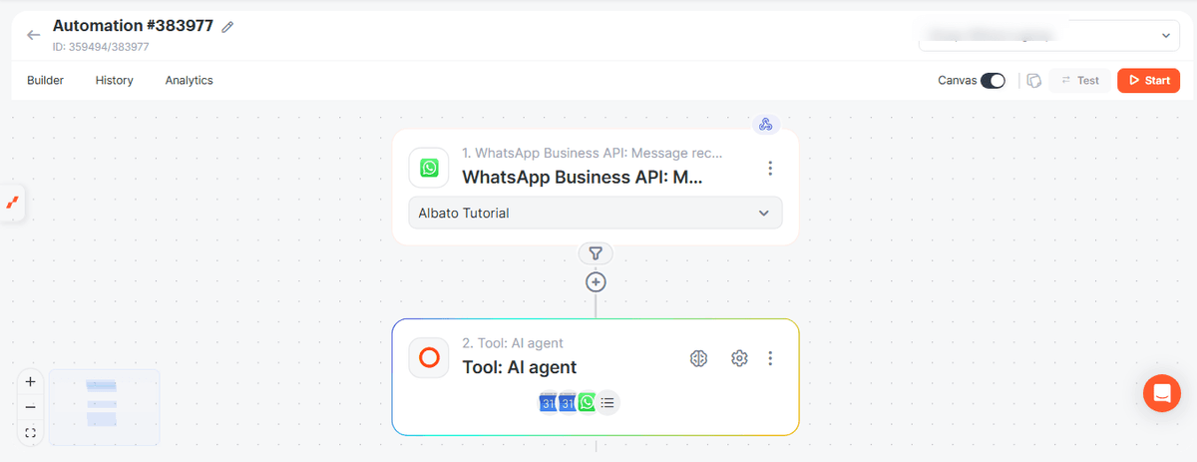Click the second calendar tool icon in AI agent
The image size is (1197, 462).
(568, 403)
